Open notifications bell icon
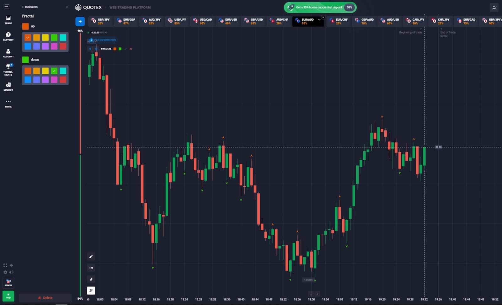 [494, 7]
